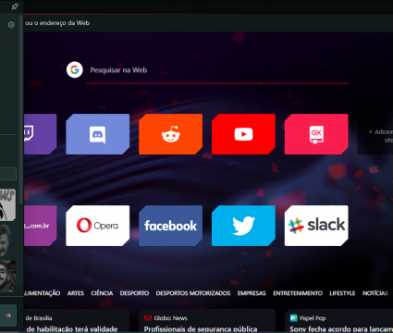This screenshot has height=333, width=393.
Task: Open the habilitação validade news article
Action: point(72,329)
